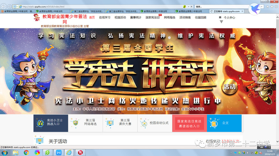Screen dimensions: 279x156
Task: Expand the triangle dropdown under 个人中心
Action: click(221, 22)
